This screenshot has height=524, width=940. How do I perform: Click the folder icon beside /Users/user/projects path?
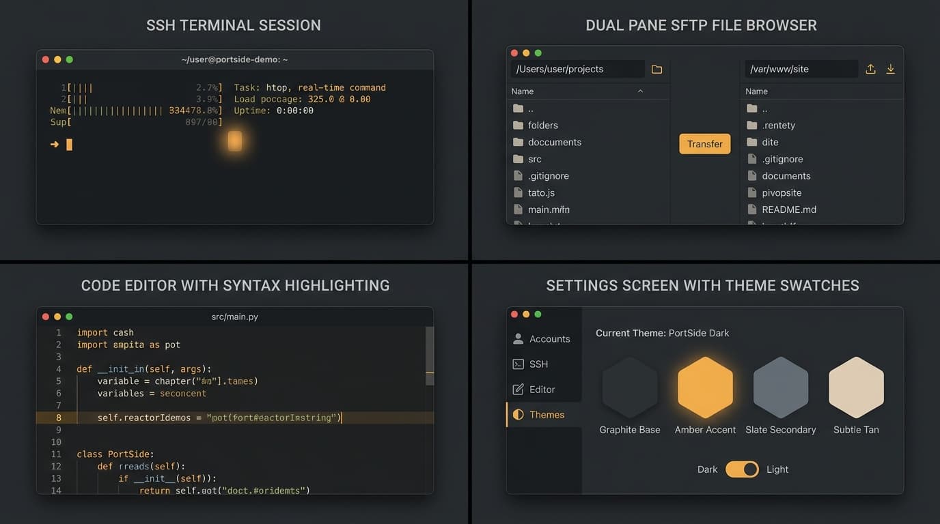point(656,69)
